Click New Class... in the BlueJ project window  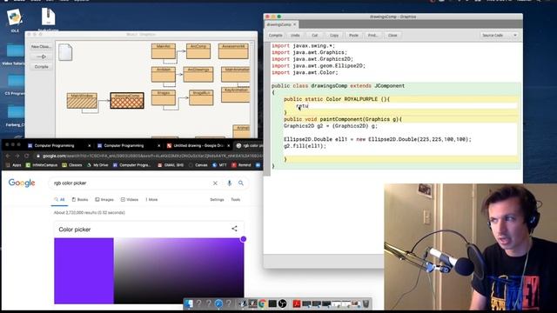(x=41, y=46)
